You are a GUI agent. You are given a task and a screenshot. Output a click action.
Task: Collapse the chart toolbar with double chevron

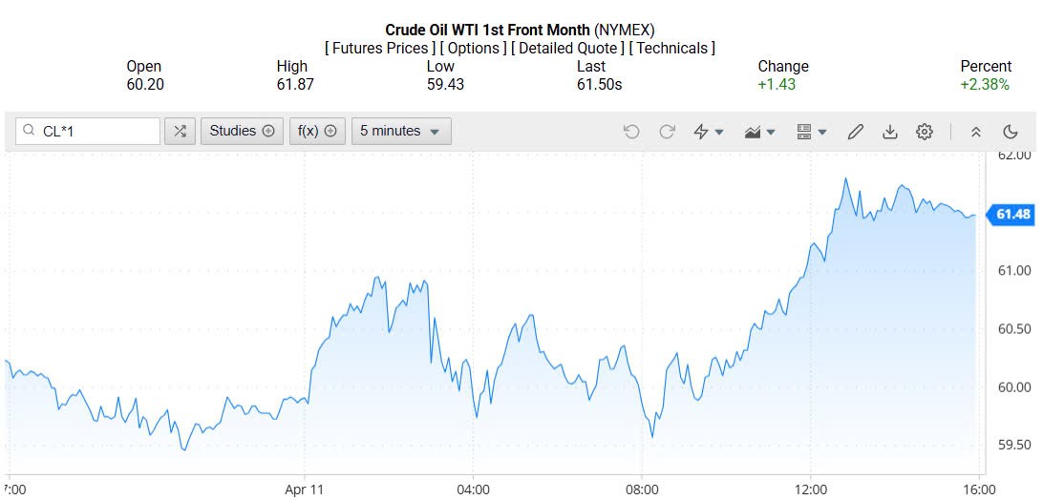pyautogui.click(x=975, y=132)
